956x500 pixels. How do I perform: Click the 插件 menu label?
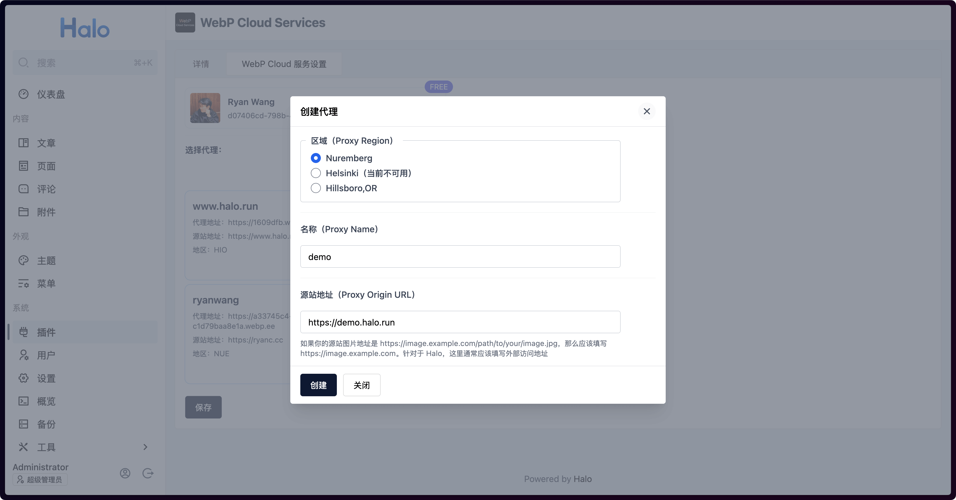[46, 332]
